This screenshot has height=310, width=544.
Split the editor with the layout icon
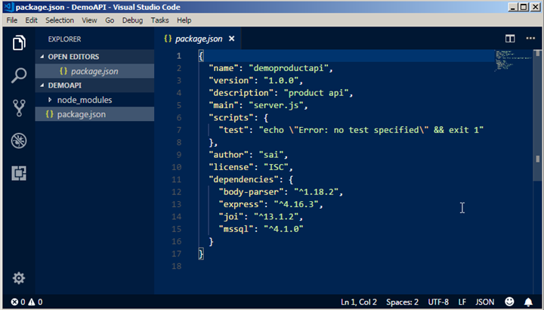(x=510, y=39)
